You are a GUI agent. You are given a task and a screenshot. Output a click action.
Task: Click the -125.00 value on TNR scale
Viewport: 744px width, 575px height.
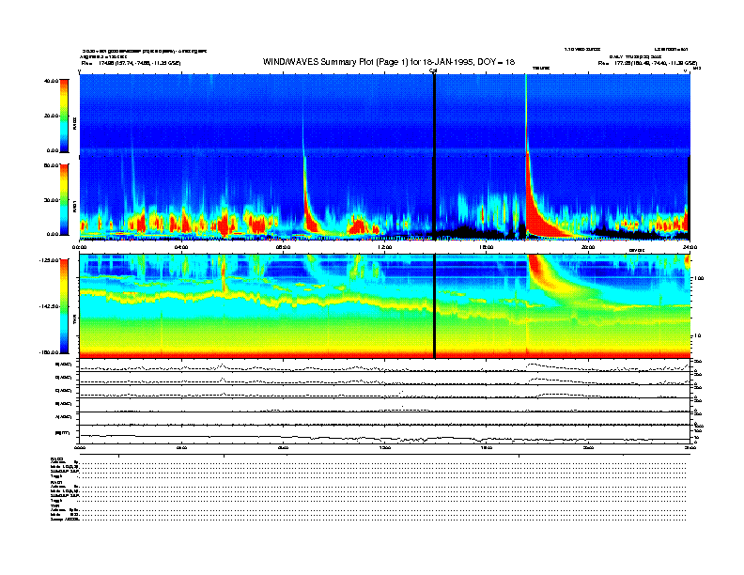click(49, 260)
